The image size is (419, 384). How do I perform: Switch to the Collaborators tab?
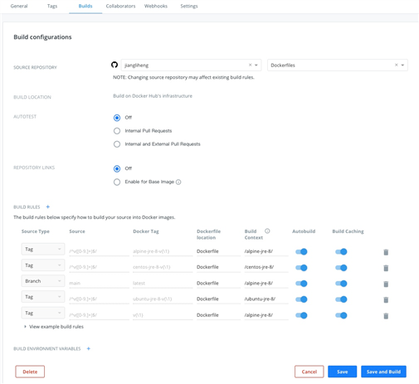pos(120,6)
